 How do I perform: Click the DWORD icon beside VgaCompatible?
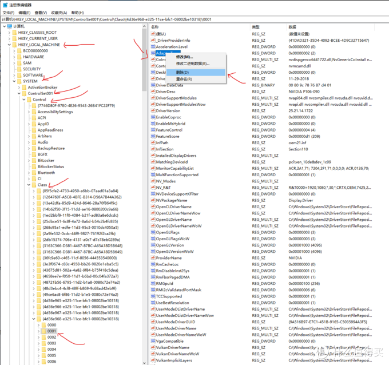pyautogui.click(x=153, y=341)
